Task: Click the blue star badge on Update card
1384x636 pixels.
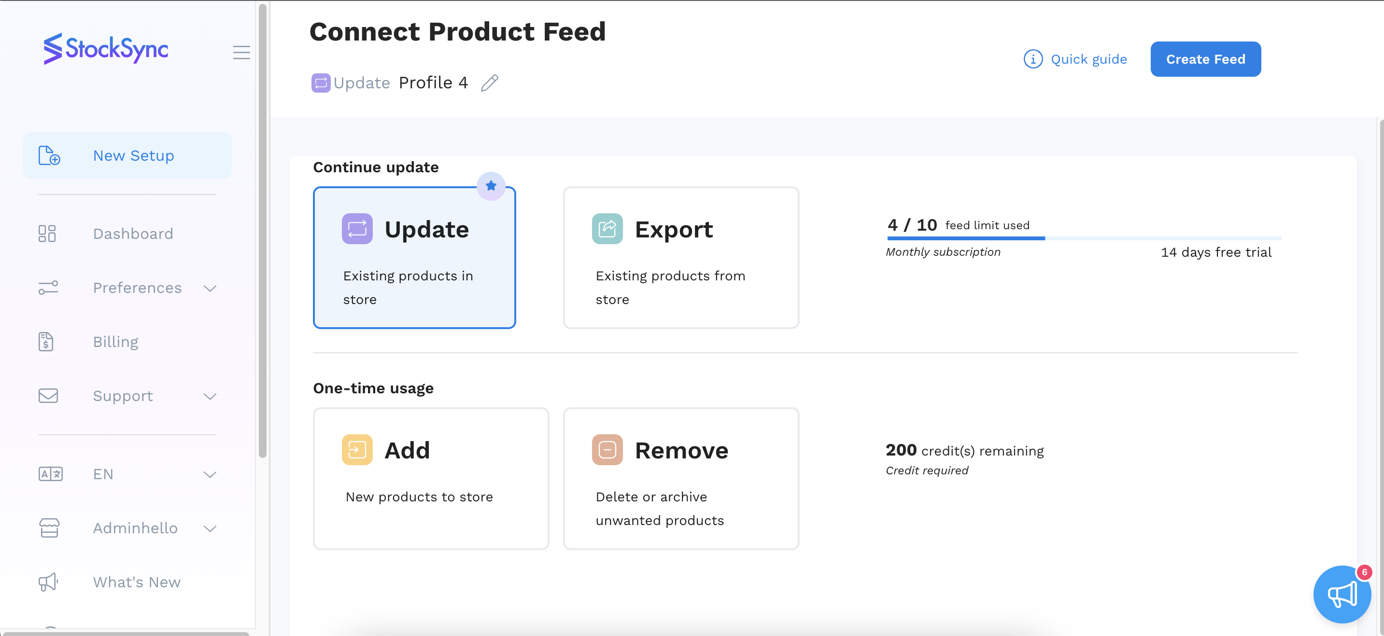Action: point(491,186)
